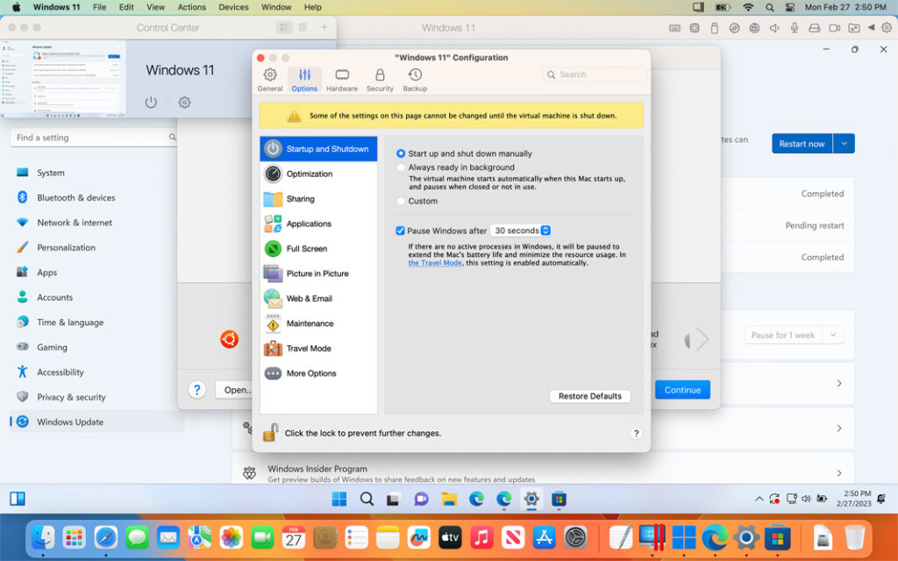Screen dimensions: 898x561
Task: Switch to the Hardware tab
Action: [342, 79]
